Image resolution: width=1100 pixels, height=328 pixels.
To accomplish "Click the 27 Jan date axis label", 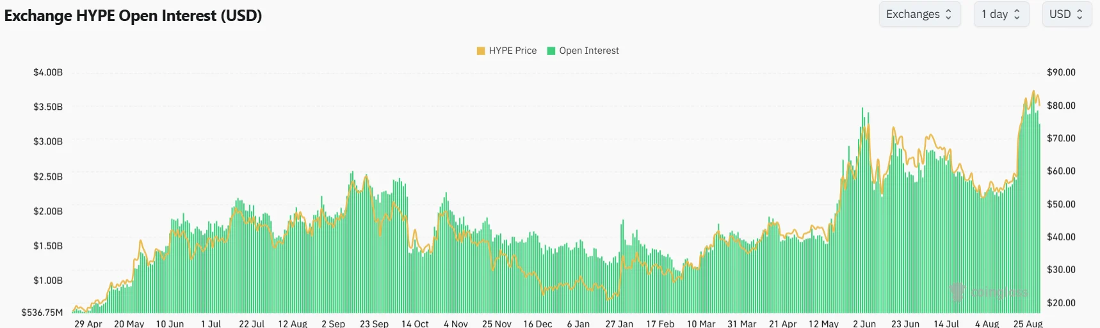I will click(619, 324).
